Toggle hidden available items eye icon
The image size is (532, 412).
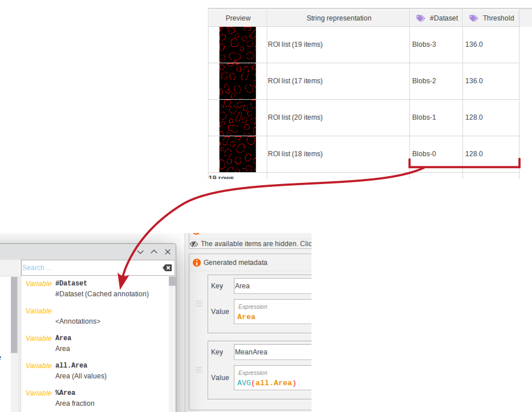194,244
